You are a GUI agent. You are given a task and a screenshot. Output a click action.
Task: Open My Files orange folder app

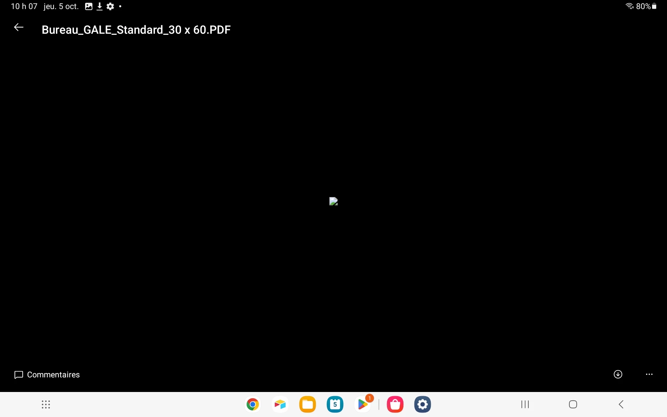pyautogui.click(x=307, y=404)
